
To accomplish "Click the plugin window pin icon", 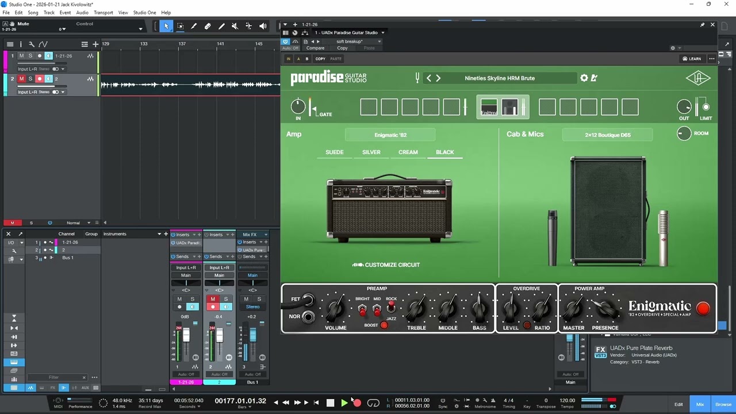I will [702, 25].
